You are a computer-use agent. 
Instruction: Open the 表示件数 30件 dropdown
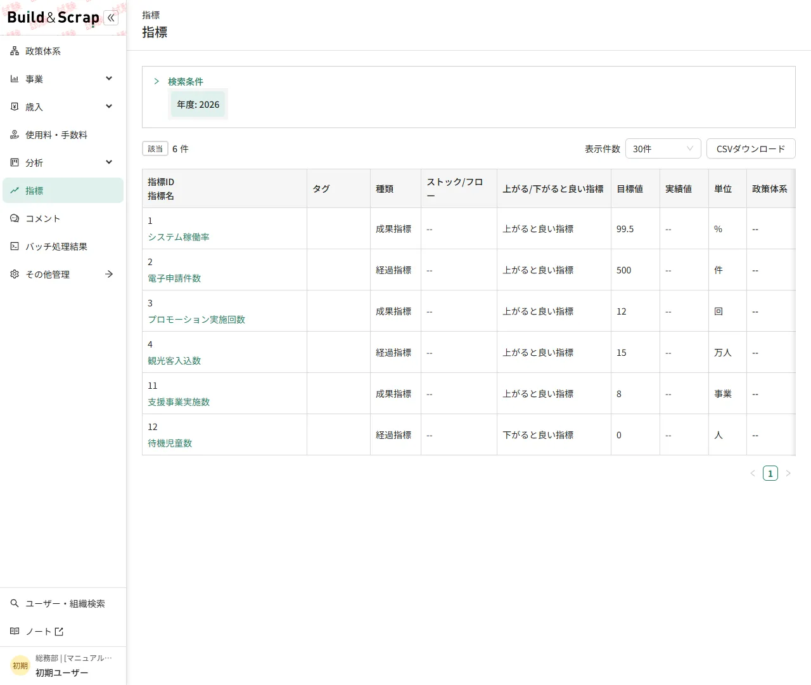point(663,148)
